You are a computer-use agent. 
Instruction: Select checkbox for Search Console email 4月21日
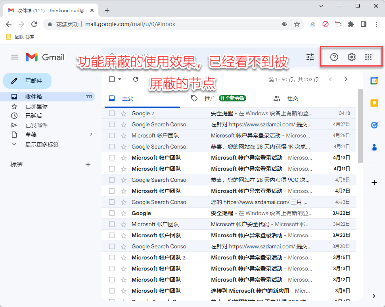coord(112,147)
